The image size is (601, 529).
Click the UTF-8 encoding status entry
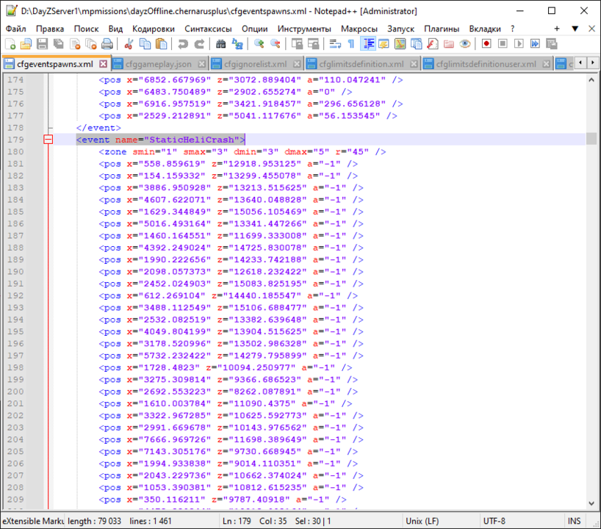(494, 521)
